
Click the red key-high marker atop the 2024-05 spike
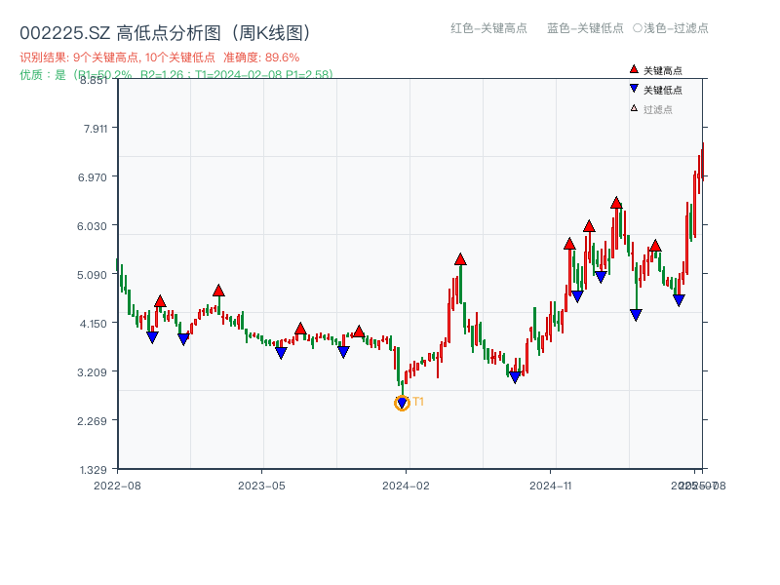coord(460,259)
